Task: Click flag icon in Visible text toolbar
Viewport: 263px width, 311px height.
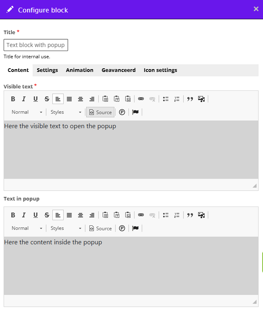Action: (x=135, y=112)
